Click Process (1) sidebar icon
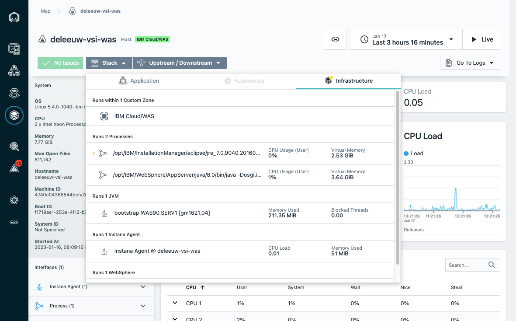The image size is (516, 321). (39, 306)
